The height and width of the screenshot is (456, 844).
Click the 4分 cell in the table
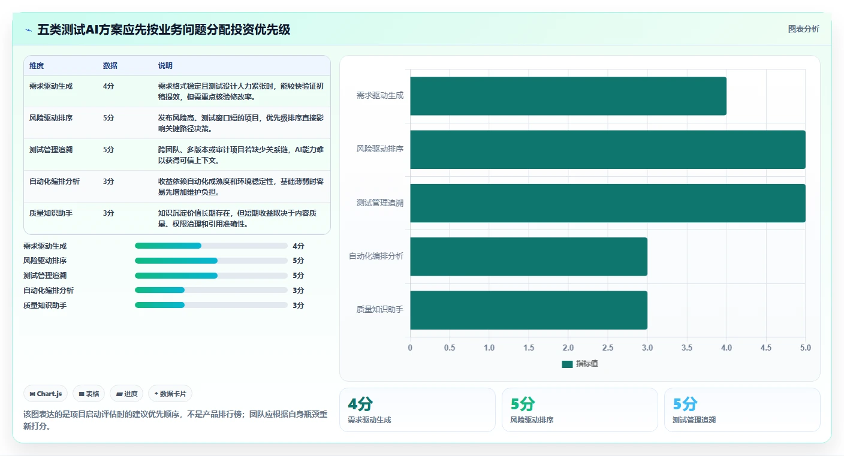[x=108, y=86]
